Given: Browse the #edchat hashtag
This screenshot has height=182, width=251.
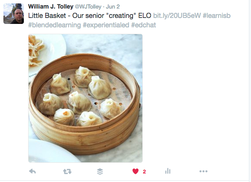Looking at the screenshot, I should point(144,25).
